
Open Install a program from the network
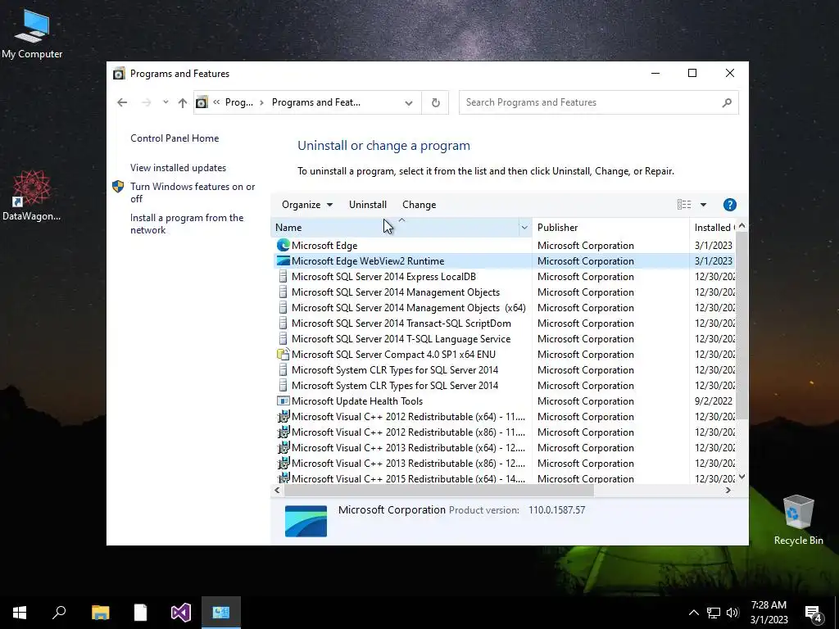(187, 224)
